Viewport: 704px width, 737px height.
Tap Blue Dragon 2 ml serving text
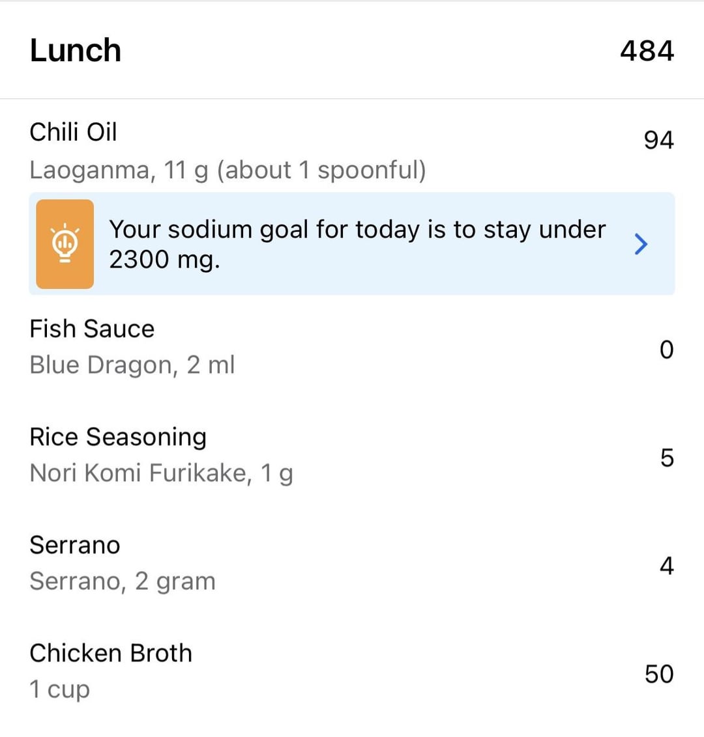(x=132, y=365)
